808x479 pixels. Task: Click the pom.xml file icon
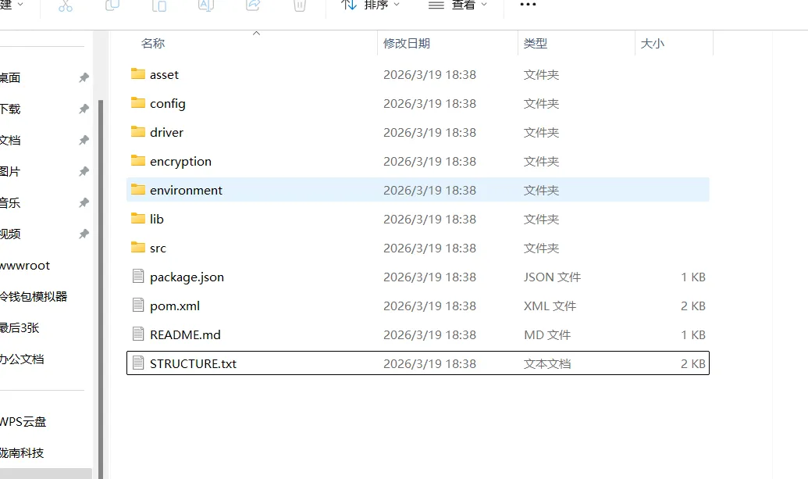(138, 305)
